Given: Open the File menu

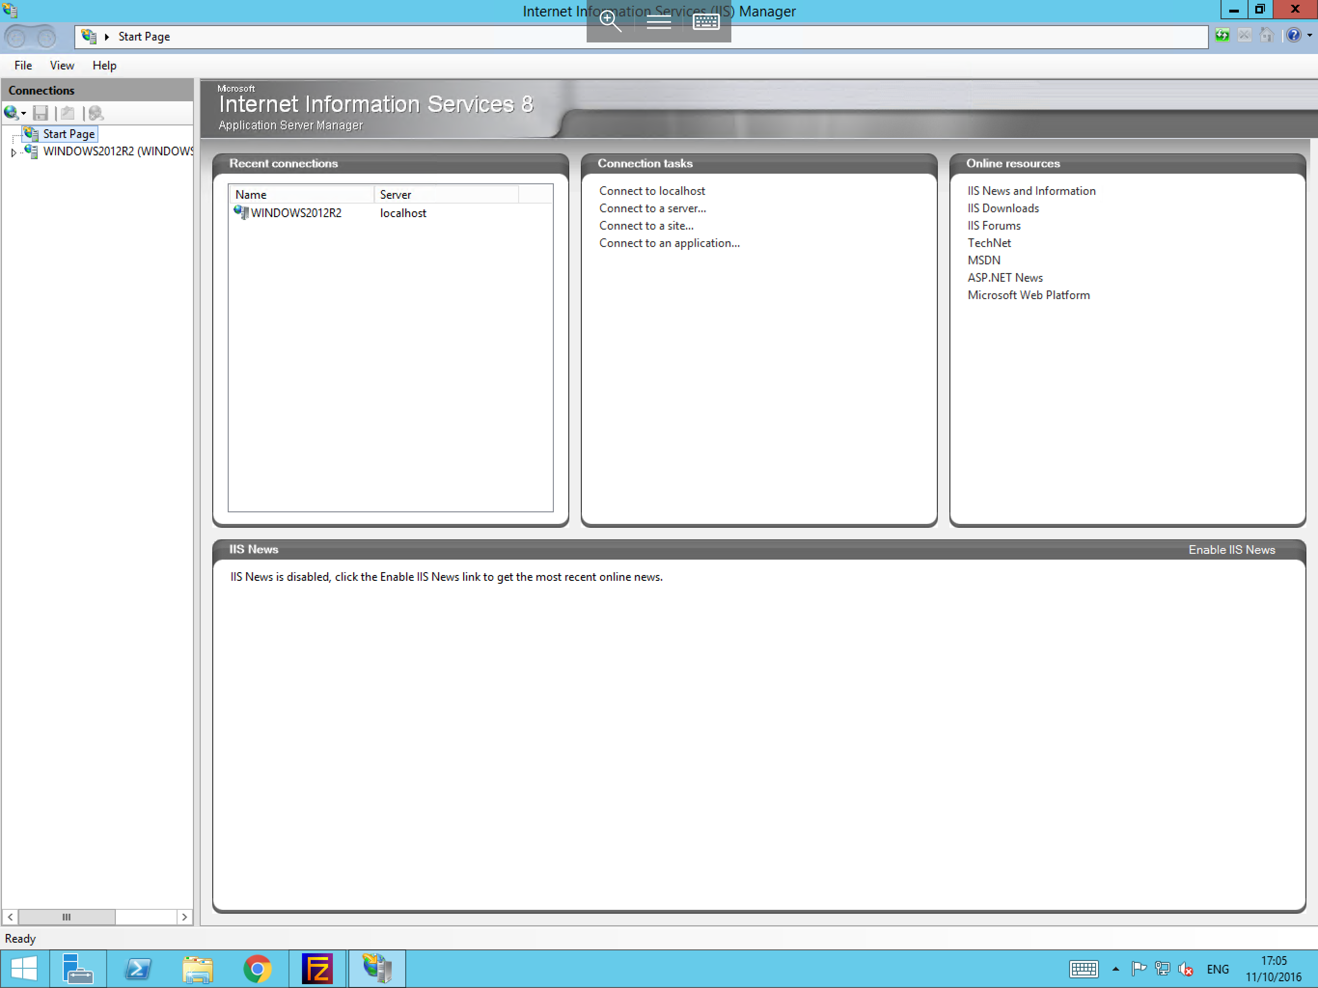Looking at the screenshot, I should coord(23,66).
